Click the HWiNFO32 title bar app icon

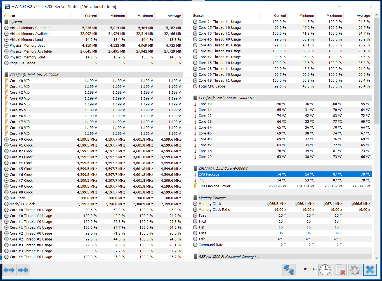tap(7, 6)
